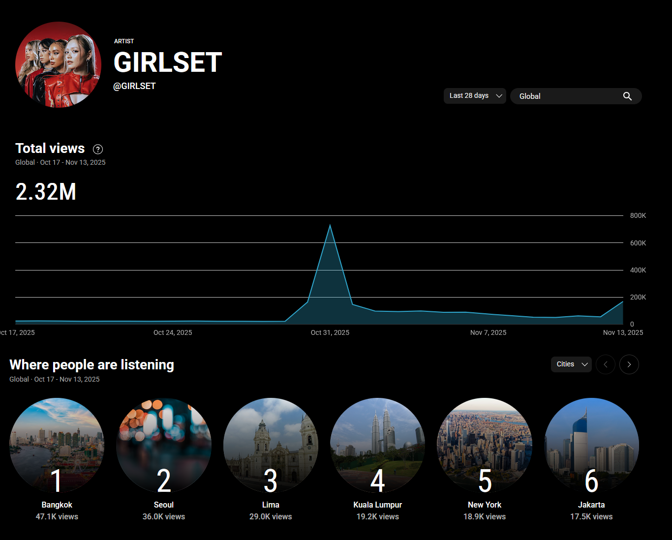Click the Lima city name label

click(271, 505)
